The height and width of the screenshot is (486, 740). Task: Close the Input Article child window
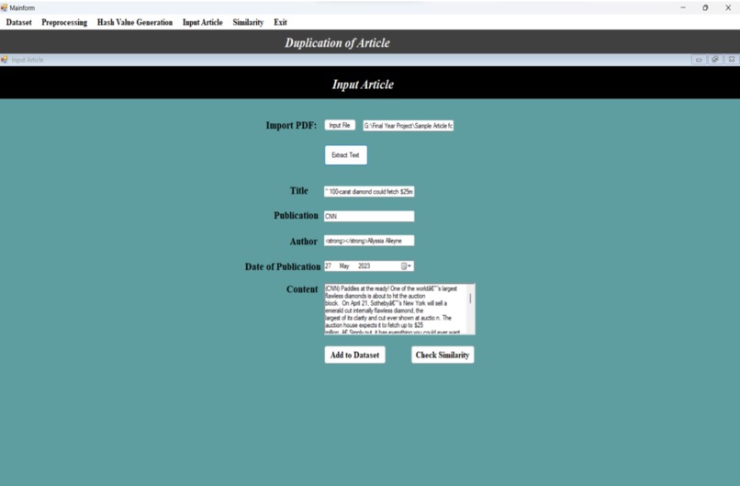click(732, 60)
